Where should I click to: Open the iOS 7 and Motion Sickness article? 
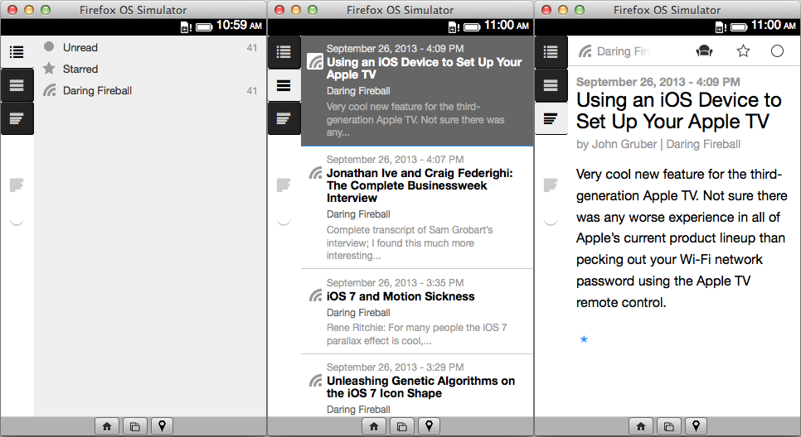point(417,311)
